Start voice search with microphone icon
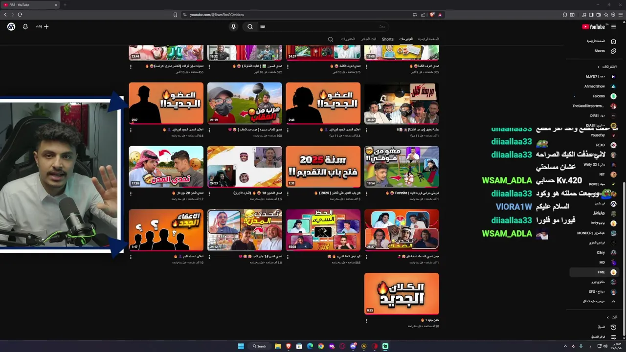Screen dimensions: 626x352 pos(233,27)
